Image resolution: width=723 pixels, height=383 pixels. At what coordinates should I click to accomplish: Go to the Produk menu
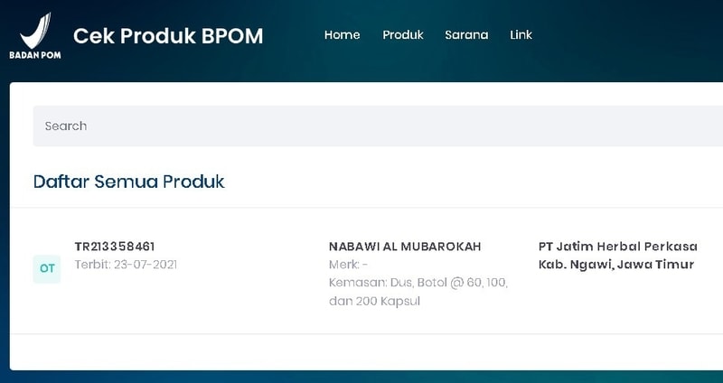pos(403,35)
